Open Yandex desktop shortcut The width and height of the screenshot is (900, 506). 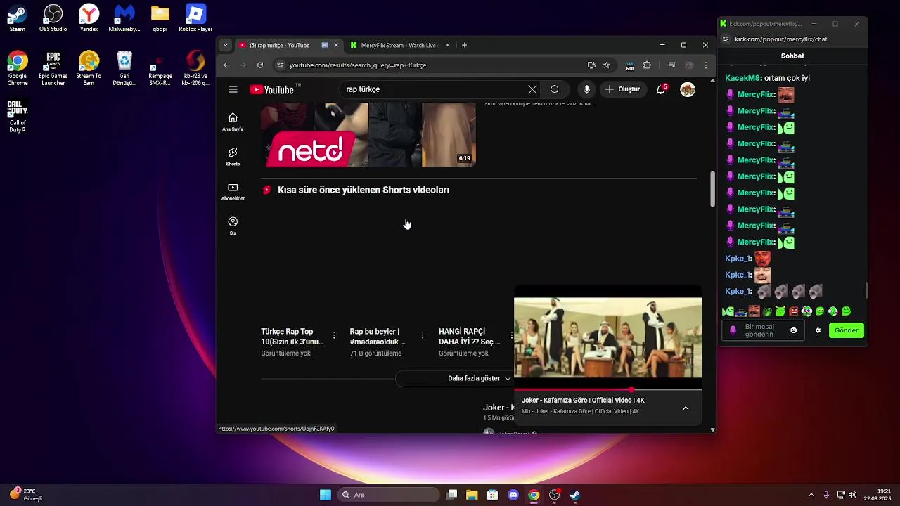[89, 18]
